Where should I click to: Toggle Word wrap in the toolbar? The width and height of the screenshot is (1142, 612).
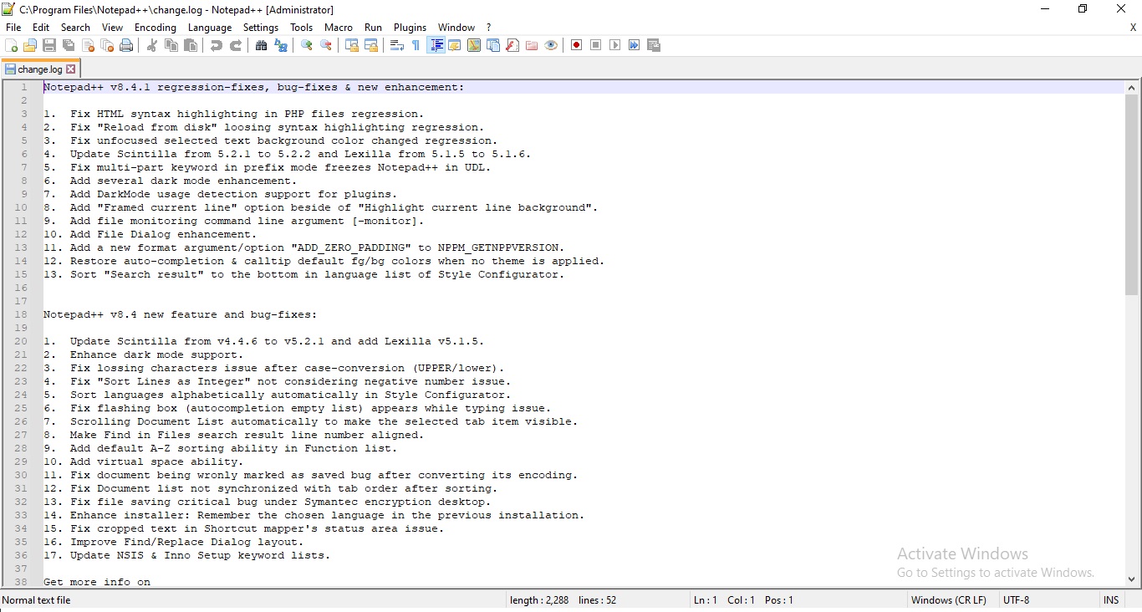pyautogui.click(x=397, y=45)
